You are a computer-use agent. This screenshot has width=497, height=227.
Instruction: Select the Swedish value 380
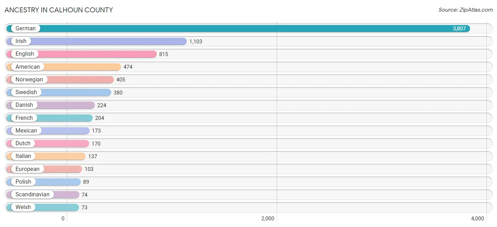118,93
